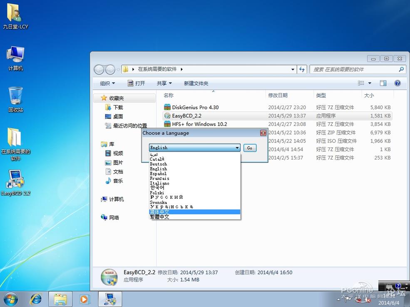The height and width of the screenshot is (307, 410).
Task: Open the 音乐 library
Action: pyautogui.click(x=114, y=181)
